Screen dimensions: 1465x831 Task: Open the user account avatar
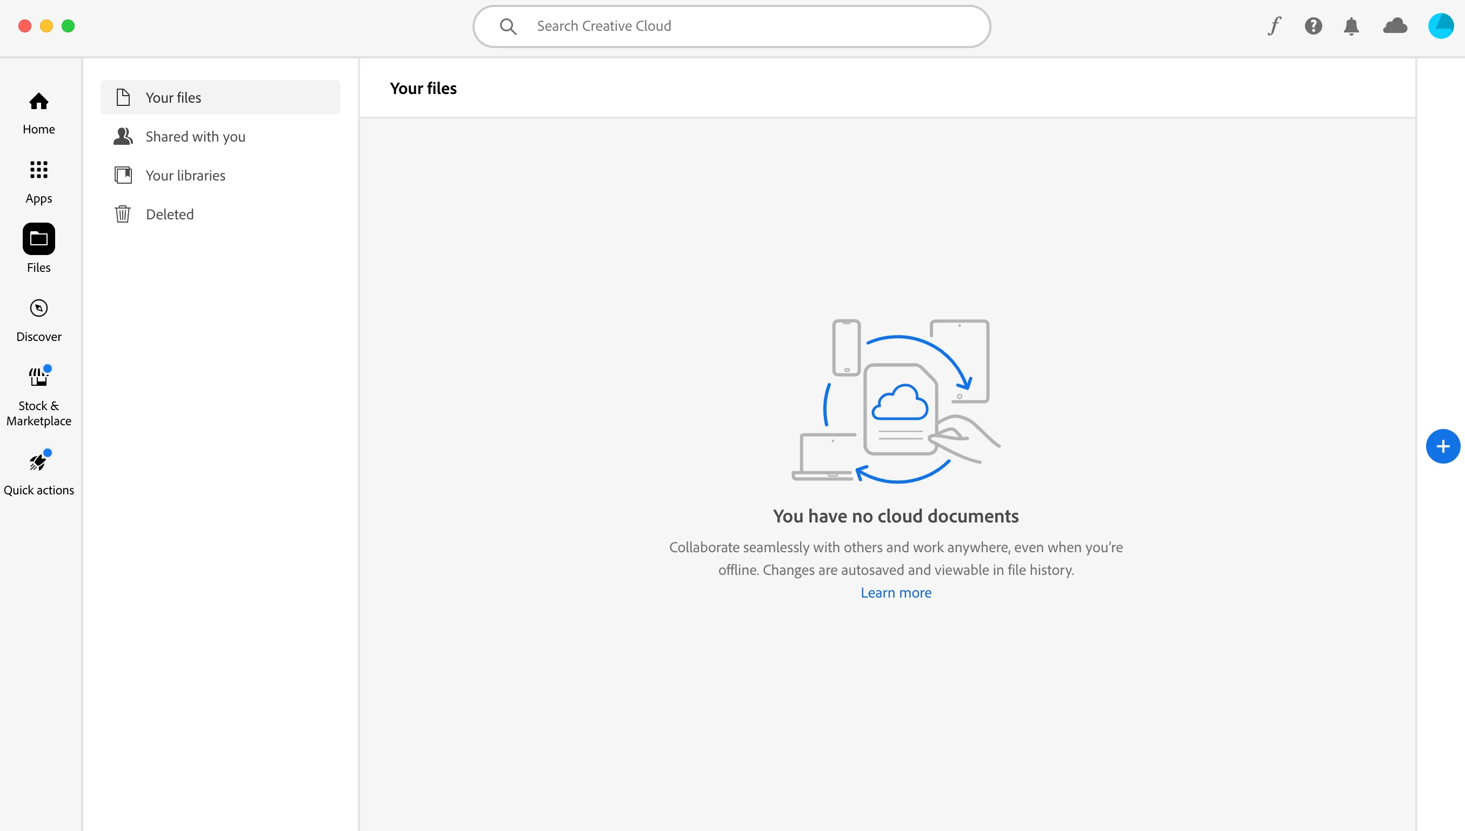1441,26
